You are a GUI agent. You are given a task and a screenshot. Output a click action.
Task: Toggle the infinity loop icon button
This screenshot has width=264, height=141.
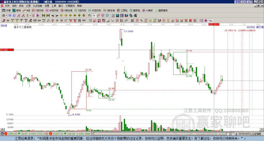pyautogui.click(x=210, y=21)
